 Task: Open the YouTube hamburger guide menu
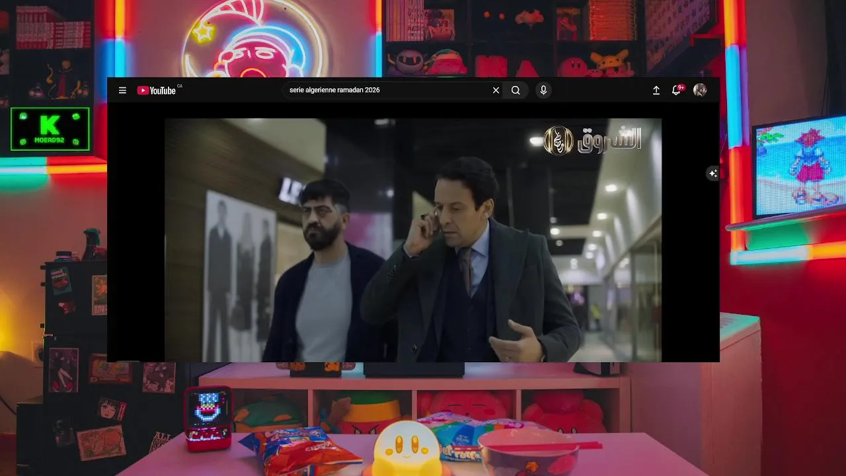[122, 91]
